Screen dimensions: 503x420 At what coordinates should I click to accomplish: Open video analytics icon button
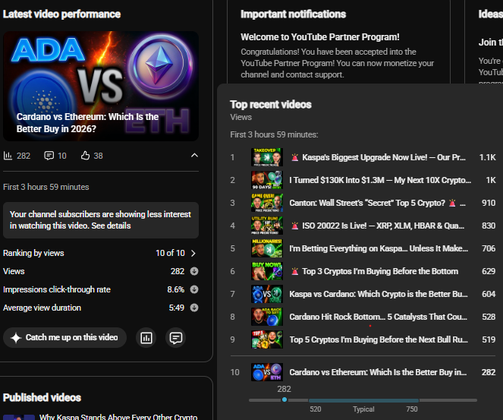coord(146,338)
